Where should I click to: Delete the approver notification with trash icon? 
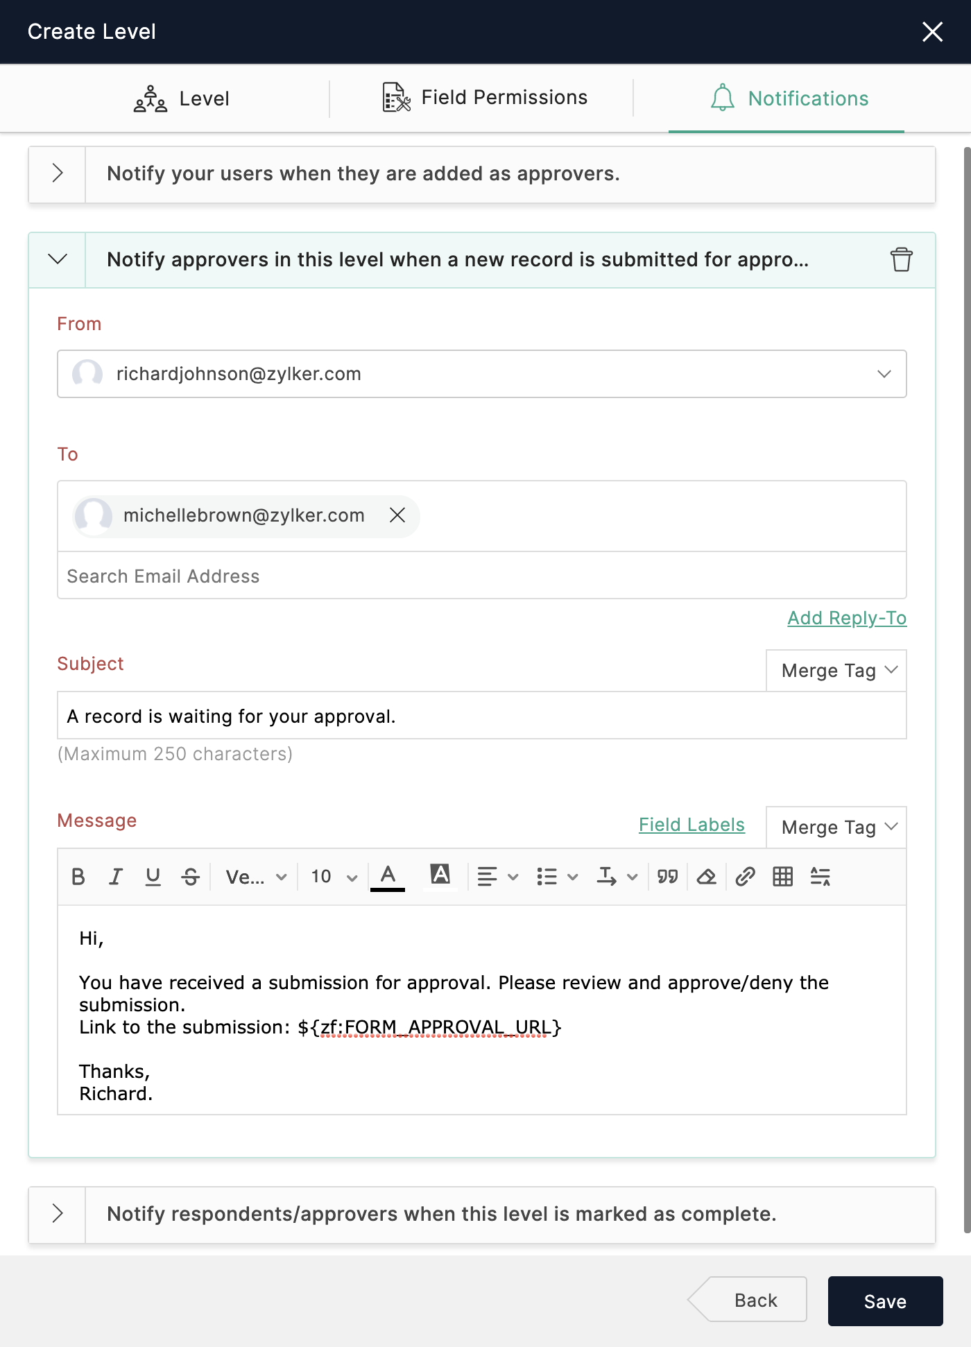[901, 259]
